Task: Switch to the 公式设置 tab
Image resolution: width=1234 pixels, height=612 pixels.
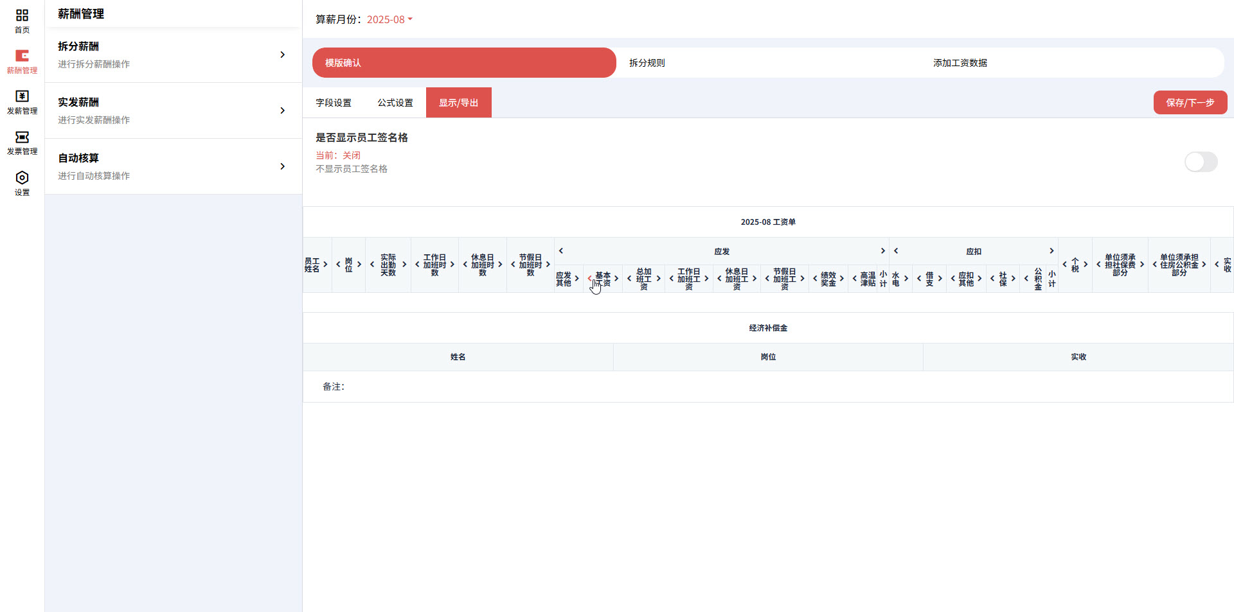Action: click(x=395, y=102)
